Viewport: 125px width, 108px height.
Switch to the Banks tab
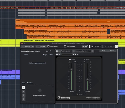(x=23, y=83)
